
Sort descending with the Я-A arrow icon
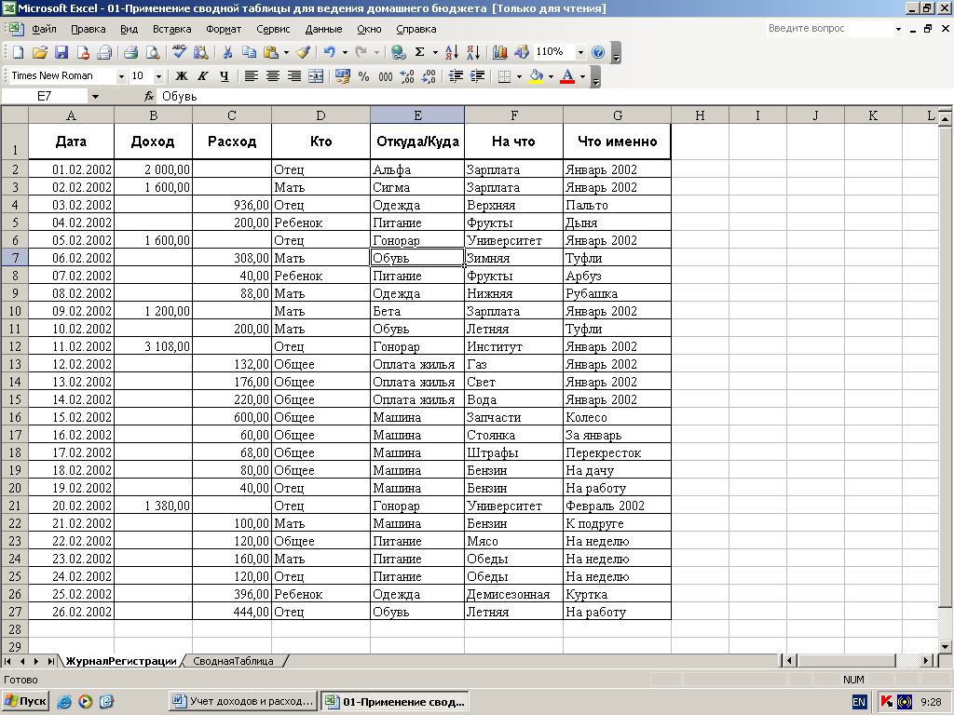coord(473,52)
